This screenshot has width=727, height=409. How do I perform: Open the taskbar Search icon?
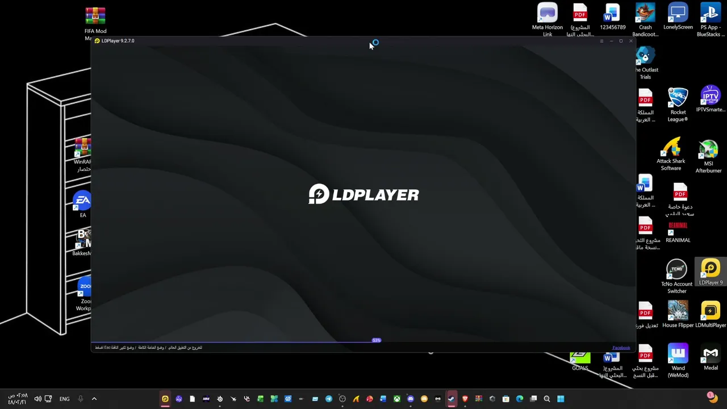point(547,399)
